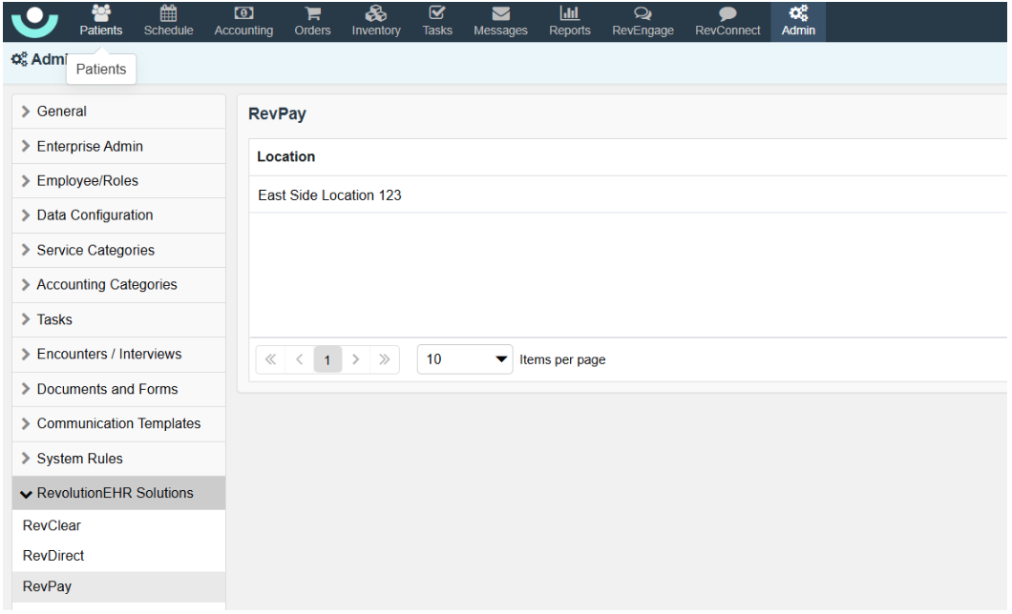Select page 1 in pagination
The width and height of the screenshot is (1012, 614).
pyautogui.click(x=327, y=359)
